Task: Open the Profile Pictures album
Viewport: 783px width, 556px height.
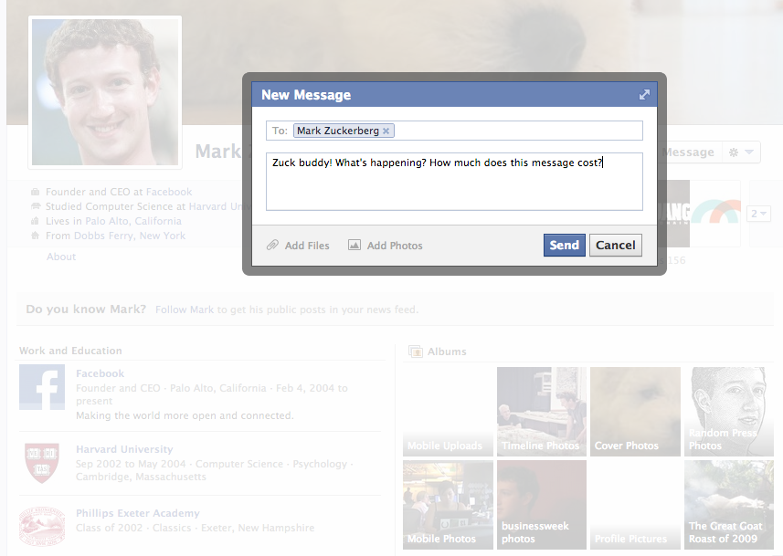Action: coord(635,505)
